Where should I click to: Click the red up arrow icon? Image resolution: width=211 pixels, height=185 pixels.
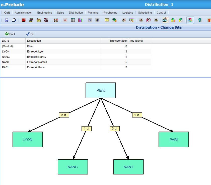[209, 20]
